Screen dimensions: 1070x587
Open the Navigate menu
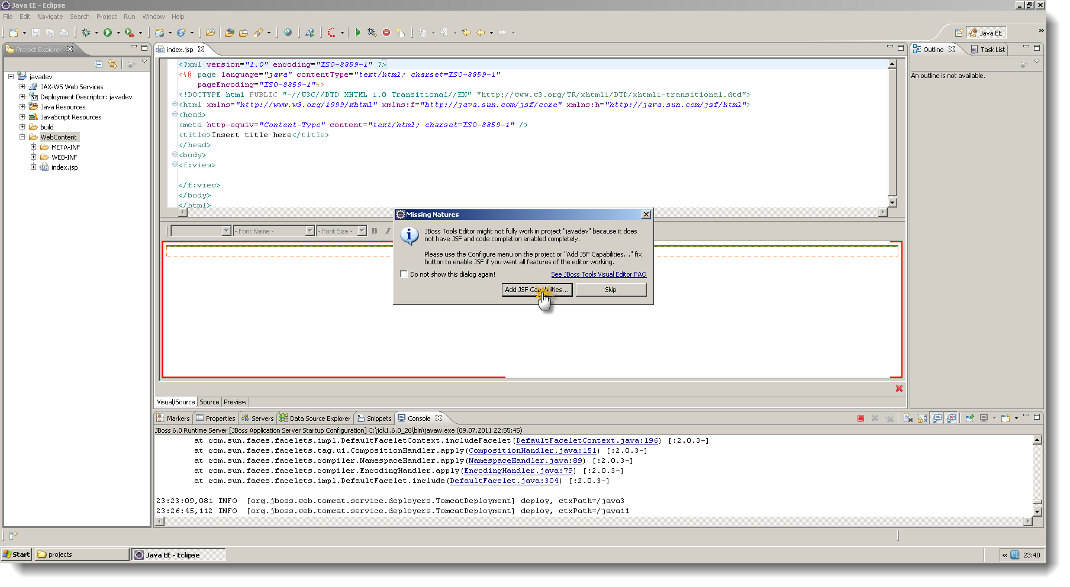[50, 17]
